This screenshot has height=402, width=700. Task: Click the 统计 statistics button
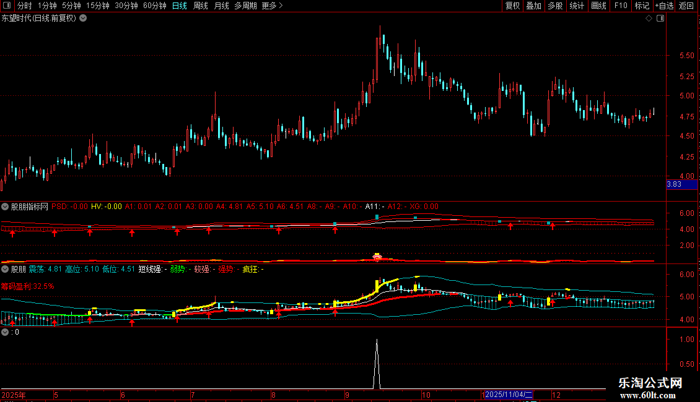pos(577,6)
